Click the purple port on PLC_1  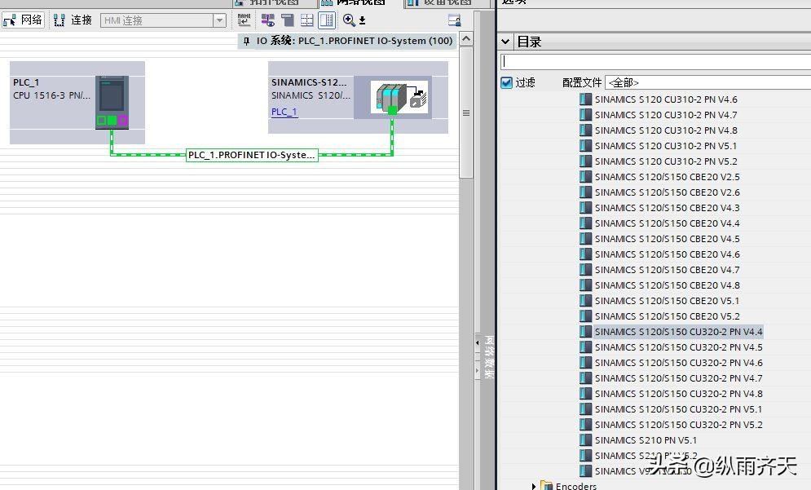(x=122, y=121)
